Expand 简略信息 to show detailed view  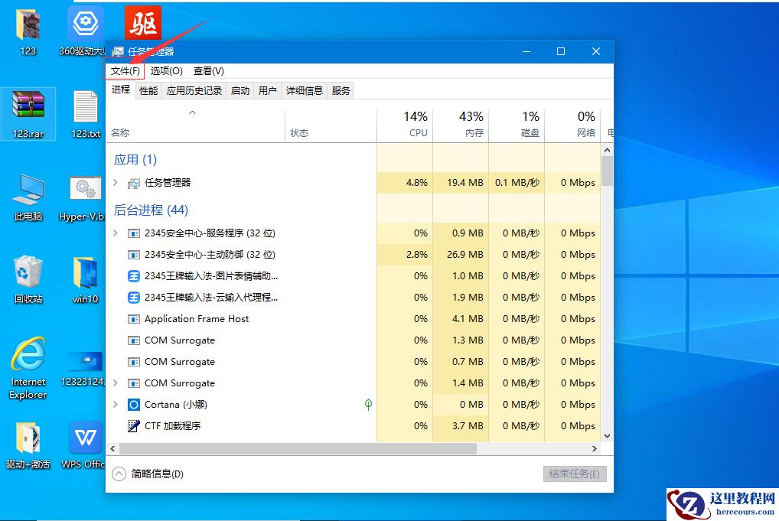click(119, 473)
